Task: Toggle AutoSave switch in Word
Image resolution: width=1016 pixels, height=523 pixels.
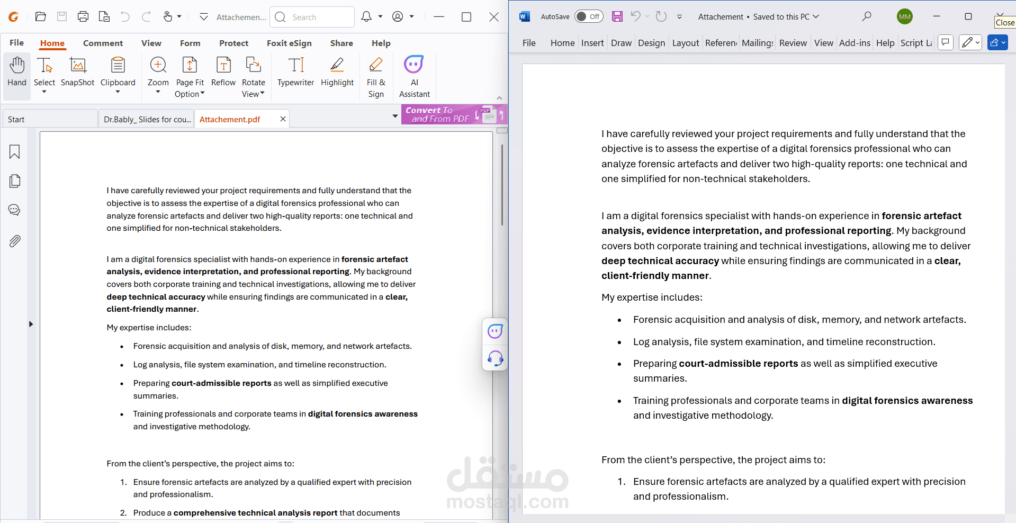Action: coord(589,16)
